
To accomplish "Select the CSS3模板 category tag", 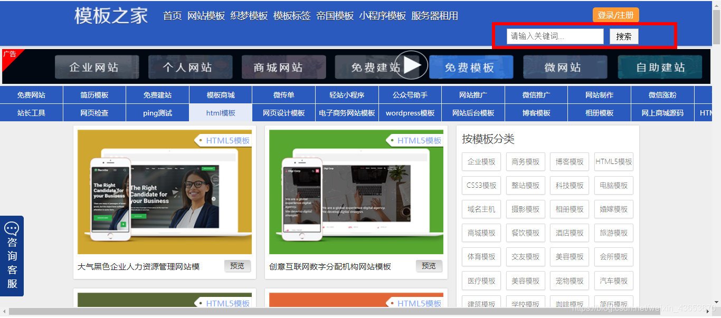I will tap(481, 186).
